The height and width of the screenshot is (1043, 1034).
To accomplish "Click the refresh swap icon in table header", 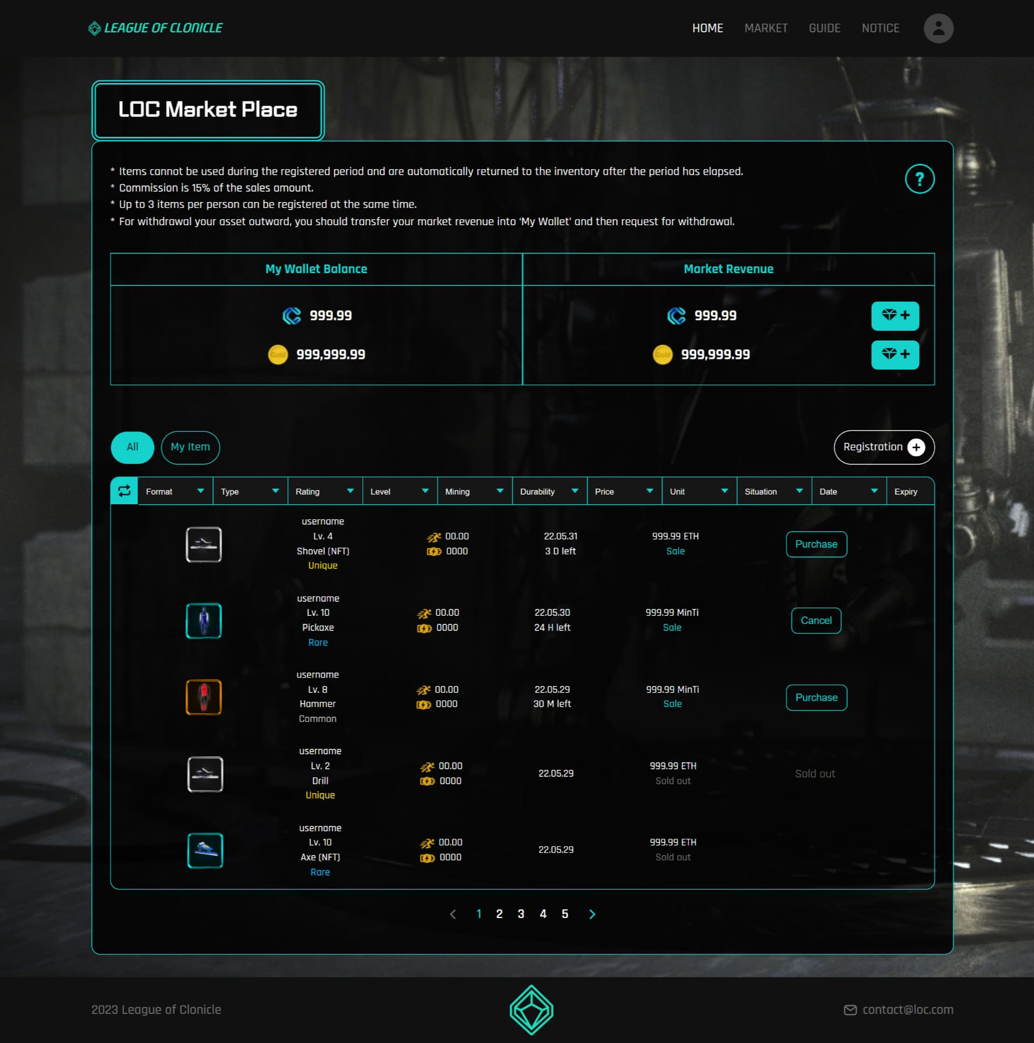I will tap(124, 491).
